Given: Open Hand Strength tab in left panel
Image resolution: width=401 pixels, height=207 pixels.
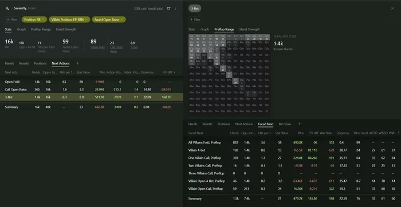Looking at the screenshot, I should click(66, 29).
